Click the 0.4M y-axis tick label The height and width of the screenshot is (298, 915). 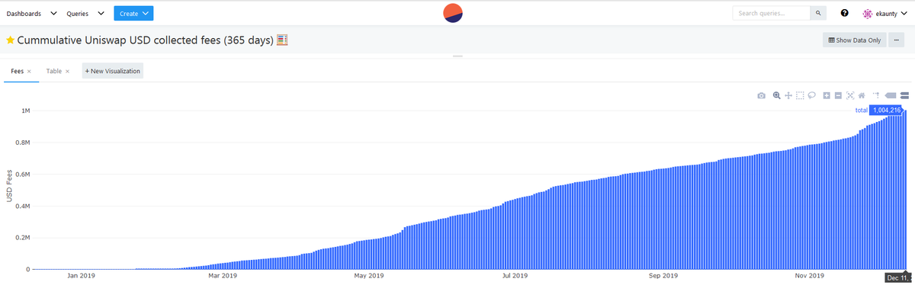pyautogui.click(x=22, y=206)
